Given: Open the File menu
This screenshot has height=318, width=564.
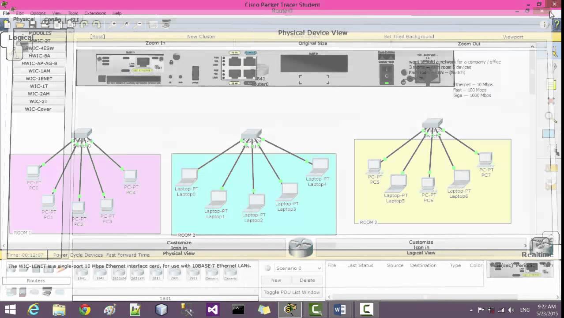Looking at the screenshot, I should [x=6, y=13].
